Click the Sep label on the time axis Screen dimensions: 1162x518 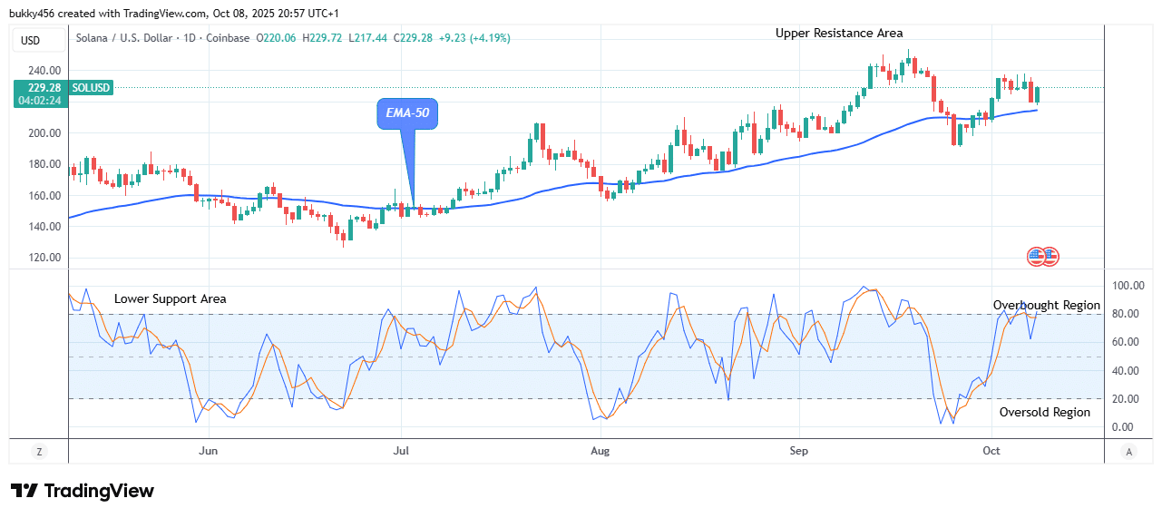(798, 451)
